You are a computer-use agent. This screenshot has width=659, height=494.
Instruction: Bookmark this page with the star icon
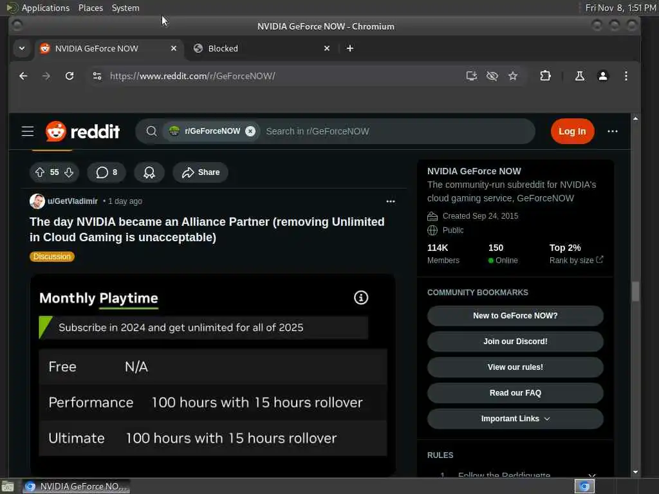pyautogui.click(x=513, y=76)
